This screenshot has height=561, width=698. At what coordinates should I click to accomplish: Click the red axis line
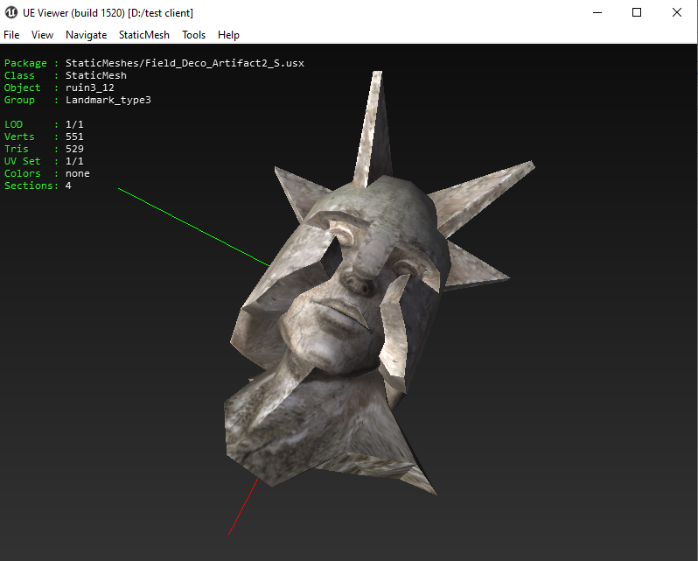point(243,506)
